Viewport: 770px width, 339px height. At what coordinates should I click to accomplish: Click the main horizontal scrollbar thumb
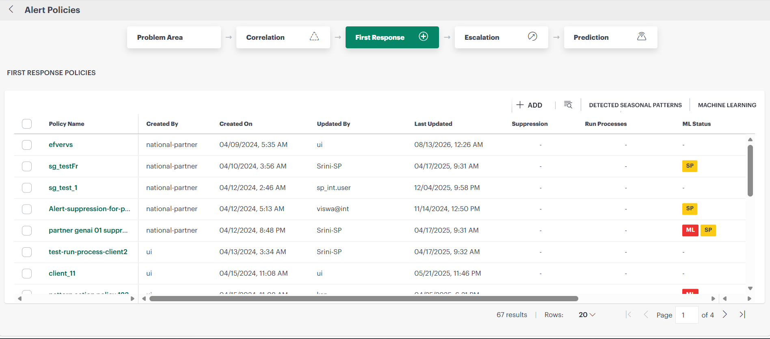point(363,298)
